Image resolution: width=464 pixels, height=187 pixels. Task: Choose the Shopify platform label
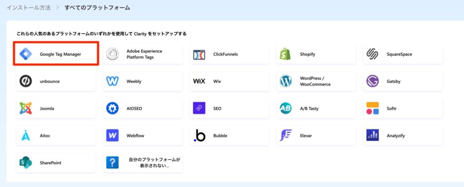(308, 54)
